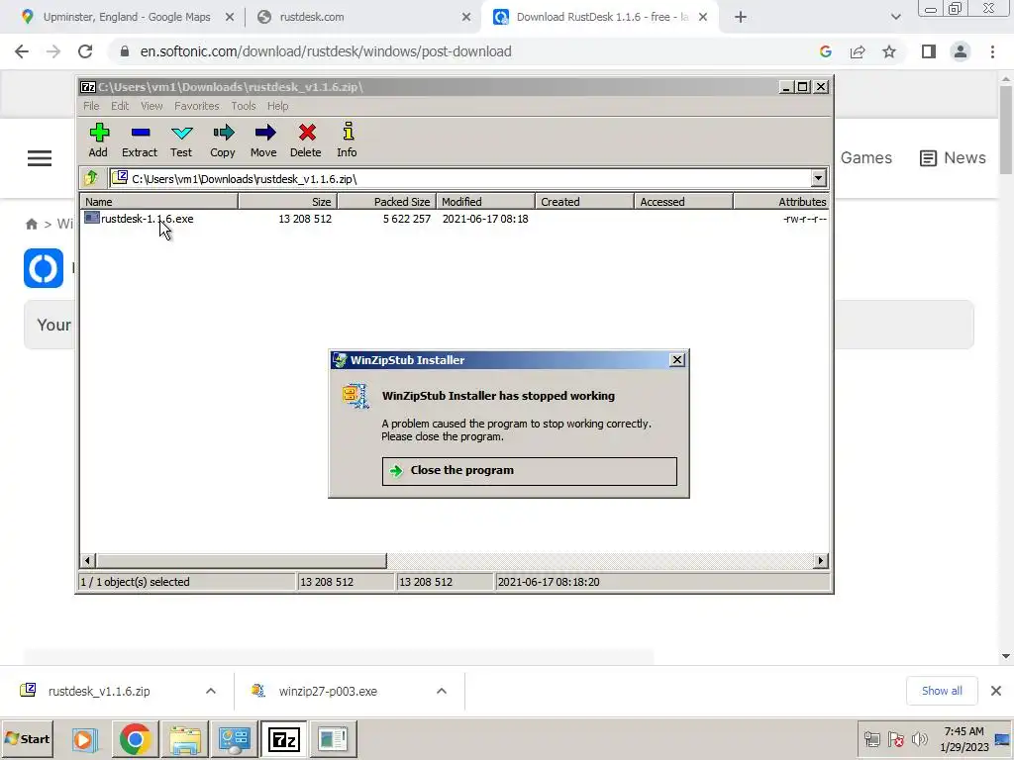Click the Add button in 7-Zip toolbar
Image resolution: width=1014 pixels, height=760 pixels.
pyautogui.click(x=98, y=141)
